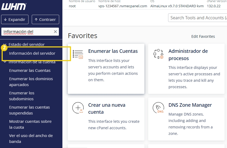Screen dimensions: 227x148
Task: Collapse the Estado del servidor section
Action: click(5, 44)
